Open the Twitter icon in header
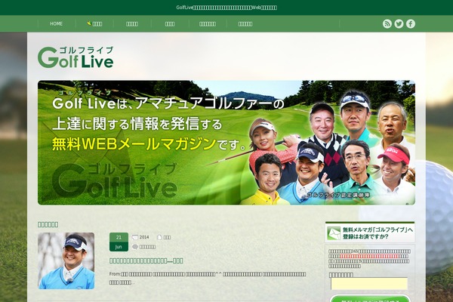Image resolution: width=453 pixels, height=302 pixels. click(399, 23)
